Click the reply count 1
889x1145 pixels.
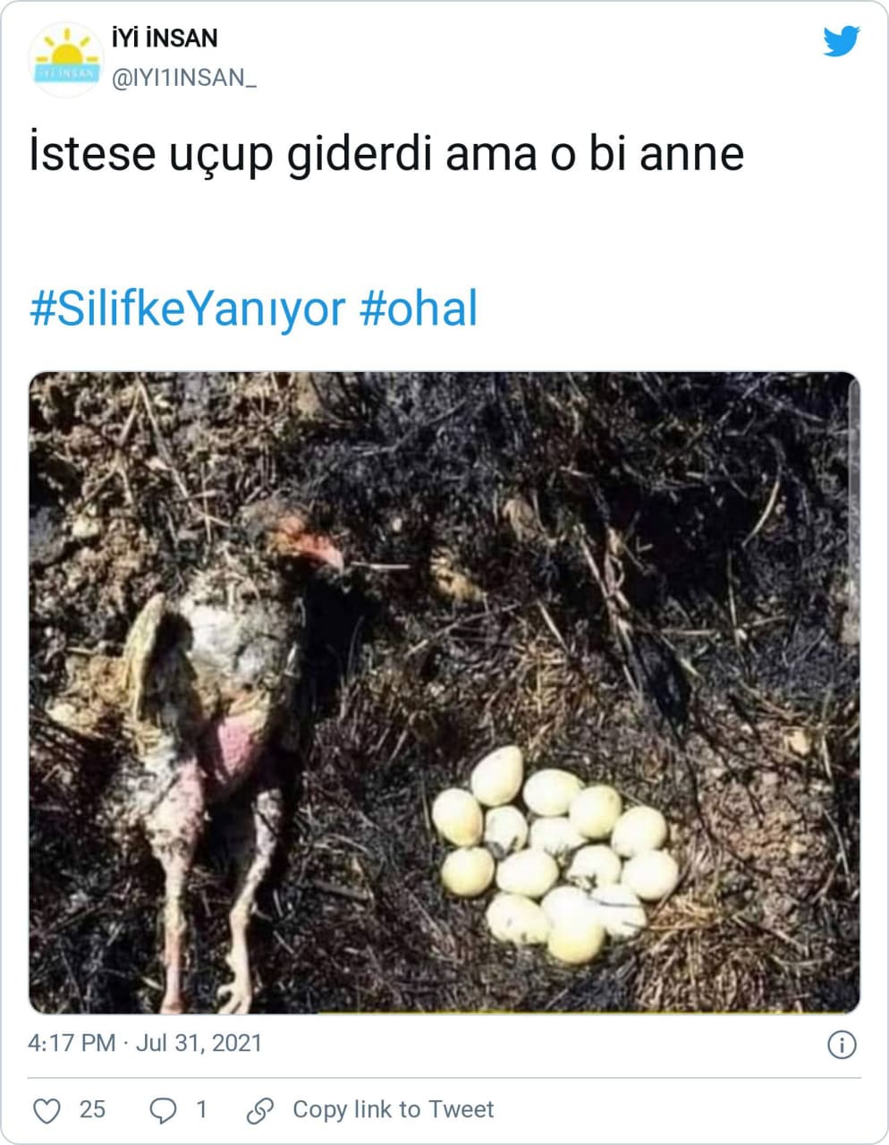(201, 1110)
